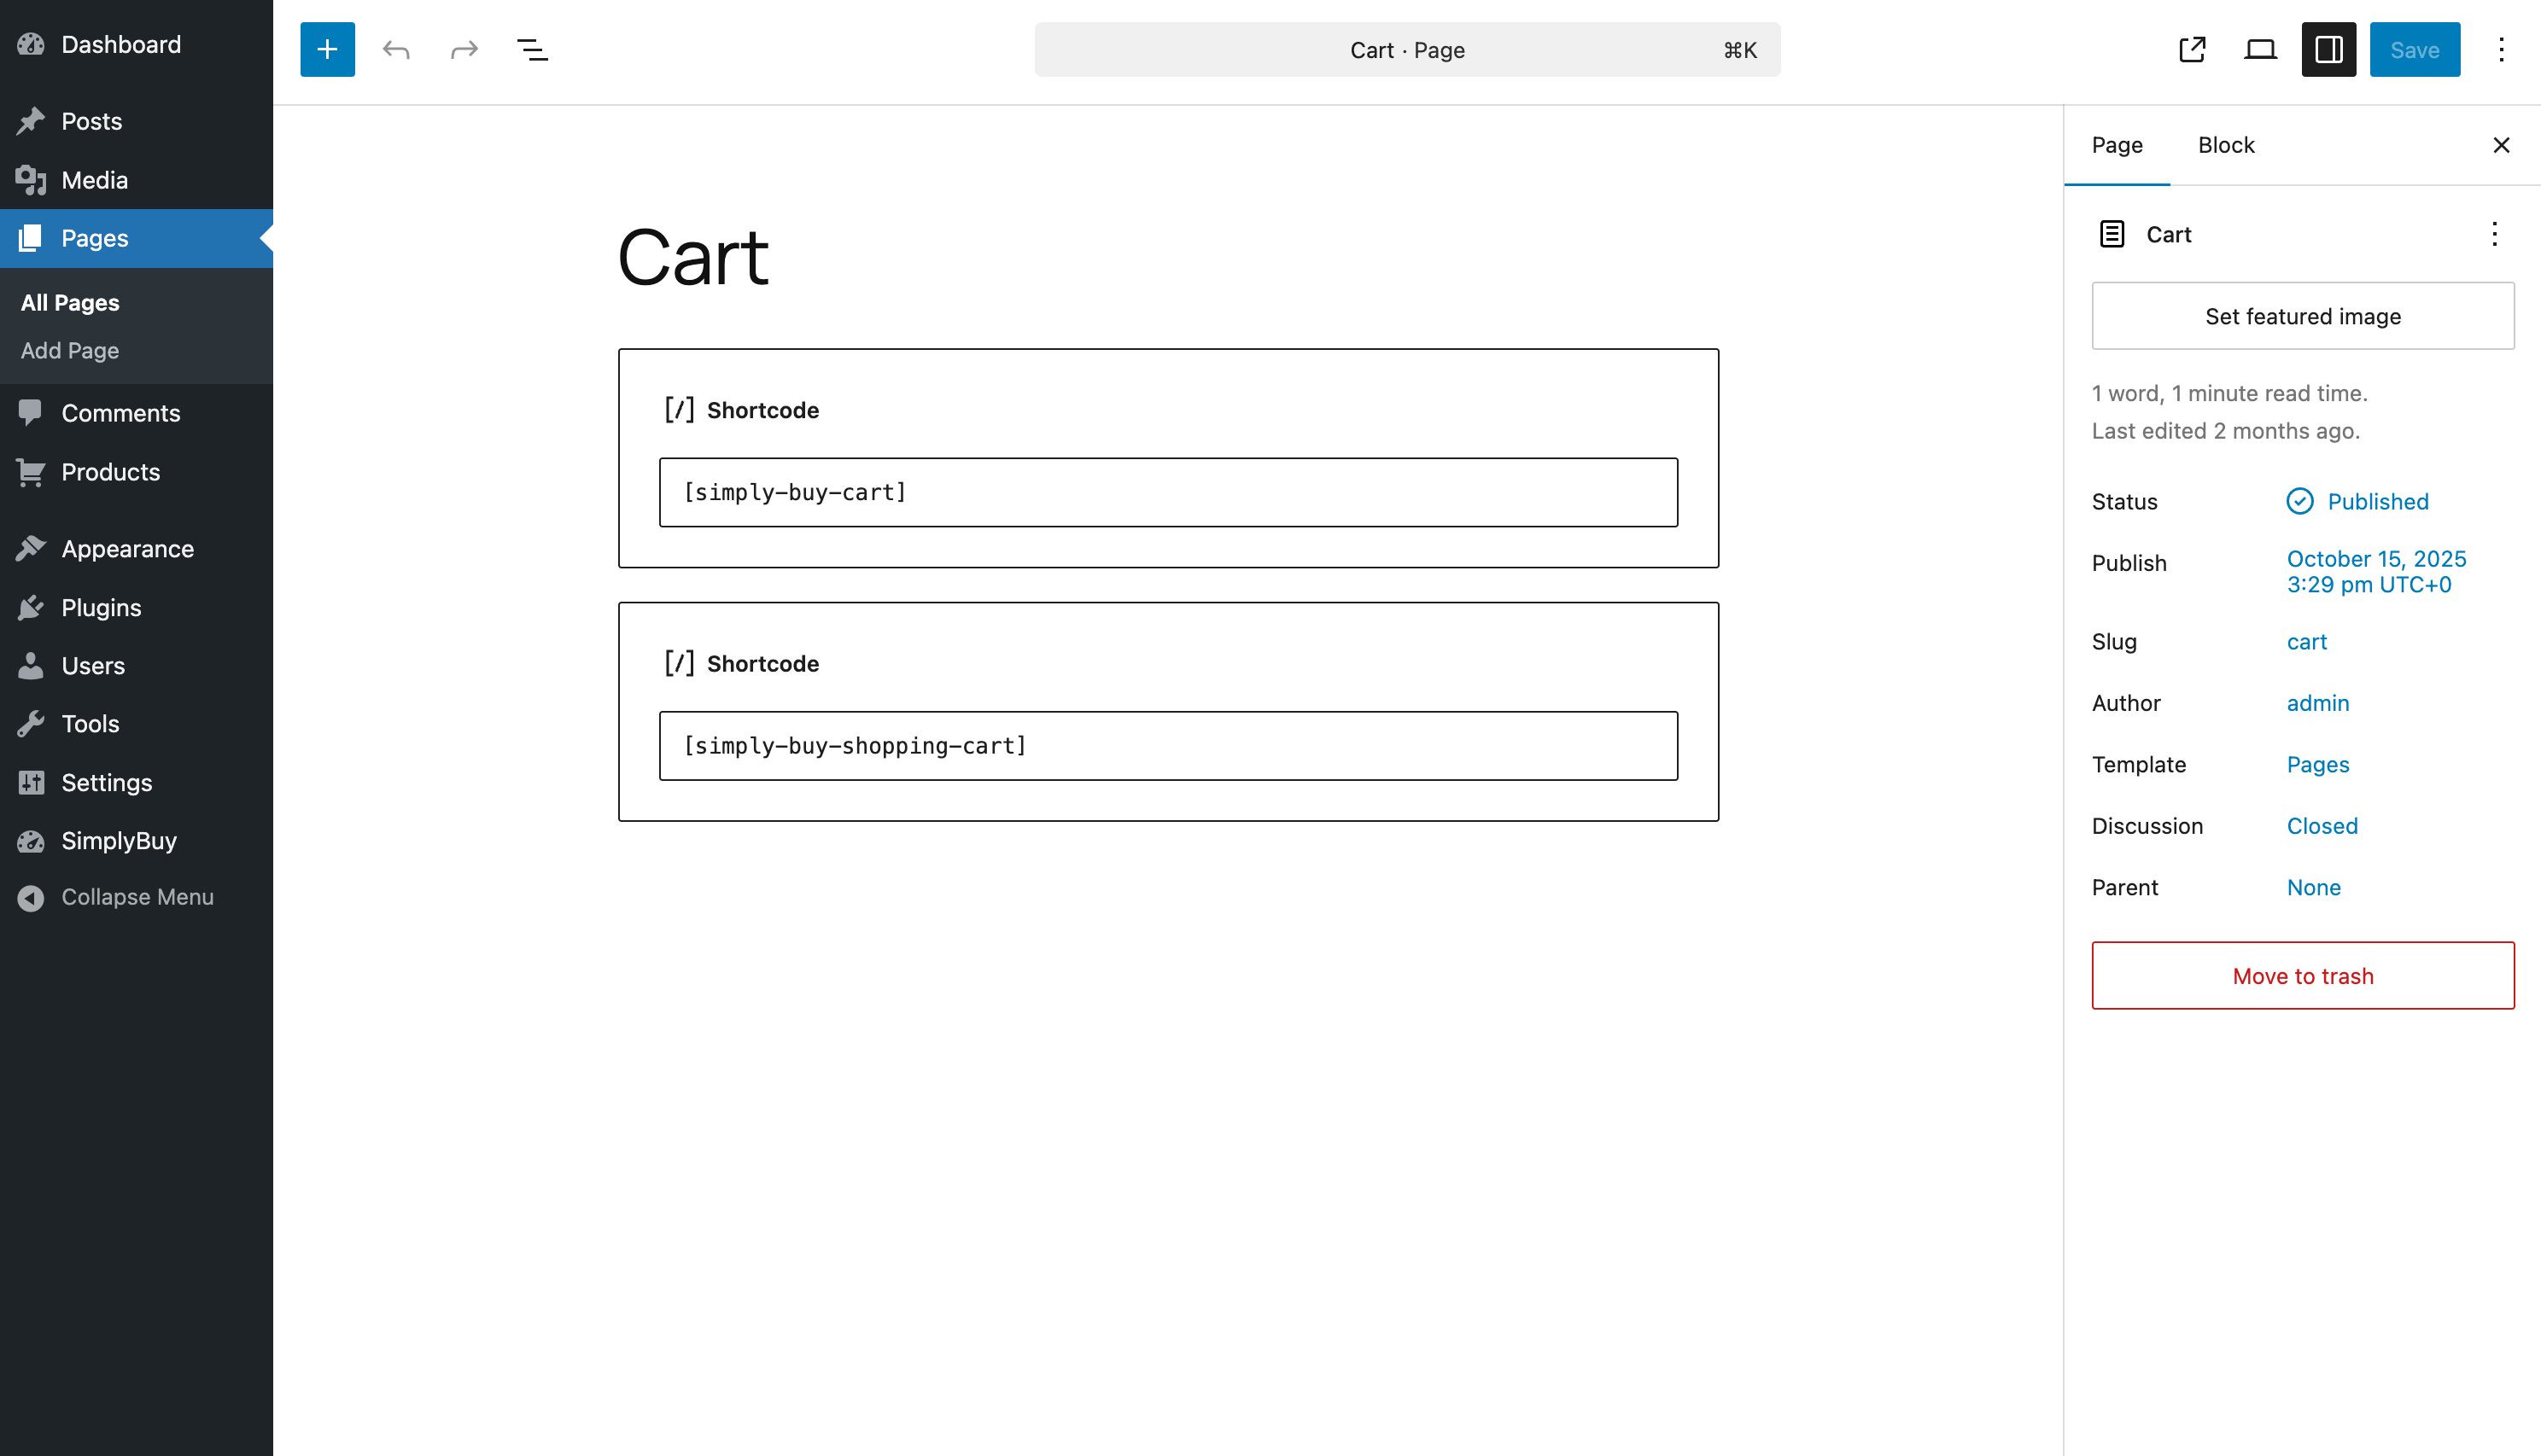This screenshot has width=2541, height=1456.
Task: Open the Status Published dropdown
Action: click(x=2377, y=501)
